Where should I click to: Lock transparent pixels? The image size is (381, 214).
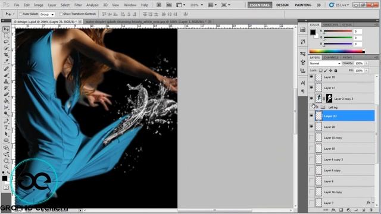[x=321, y=71]
